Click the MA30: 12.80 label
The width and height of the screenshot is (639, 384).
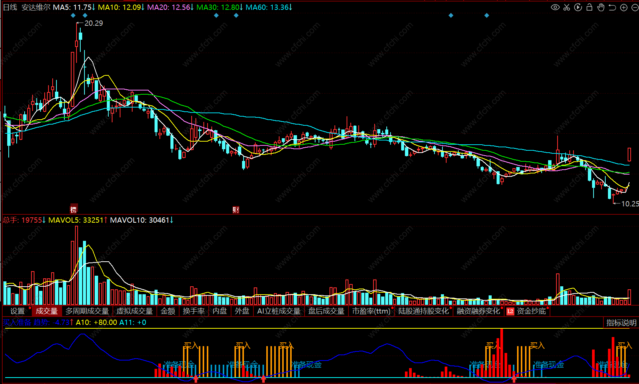[220, 7]
